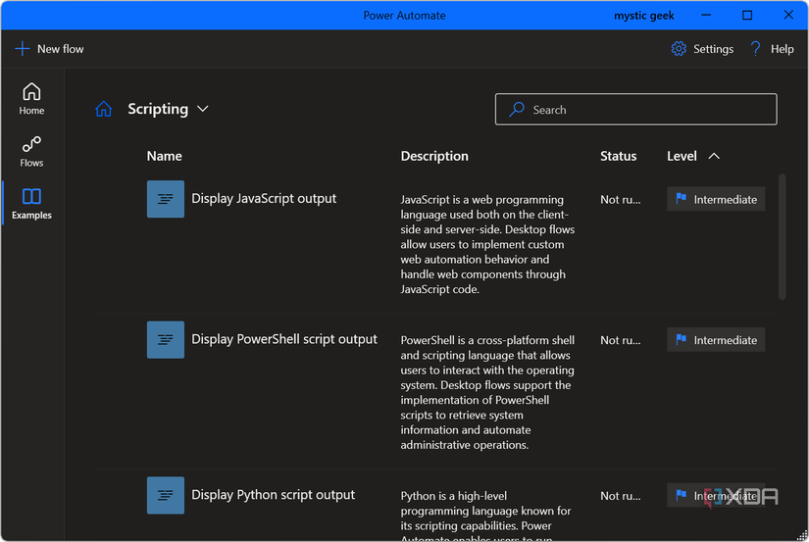Click the Intermediate badge in PowerShell row
809x542 pixels.
pyautogui.click(x=716, y=340)
